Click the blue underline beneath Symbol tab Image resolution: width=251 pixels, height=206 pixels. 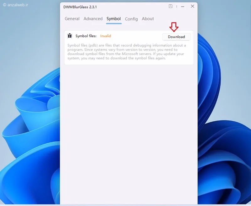point(114,24)
